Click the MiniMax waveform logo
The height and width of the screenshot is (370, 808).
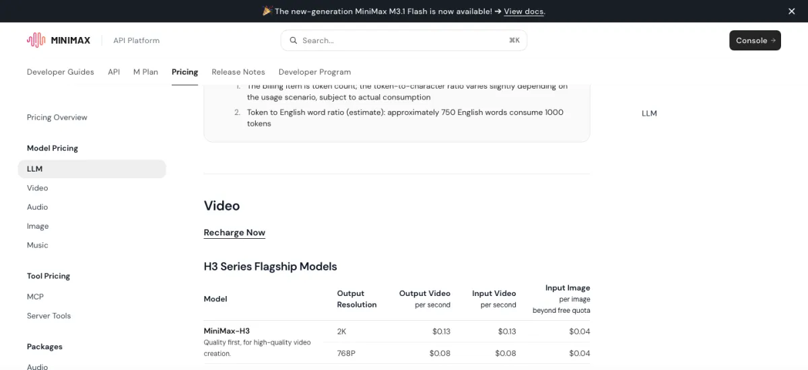pos(36,40)
